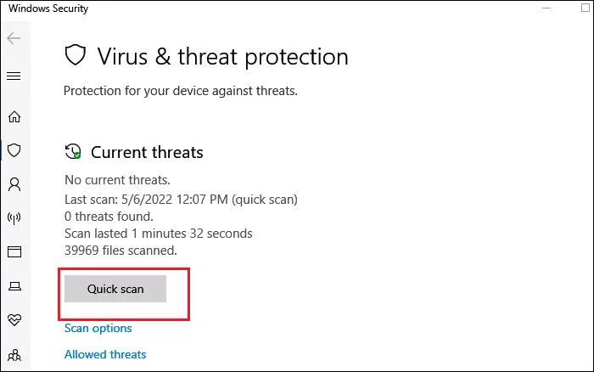Image resolution: width=594 pixels, height=372 pixels.
Task: Open the Home section in the sidebar
Action: [x=14, y=116]
